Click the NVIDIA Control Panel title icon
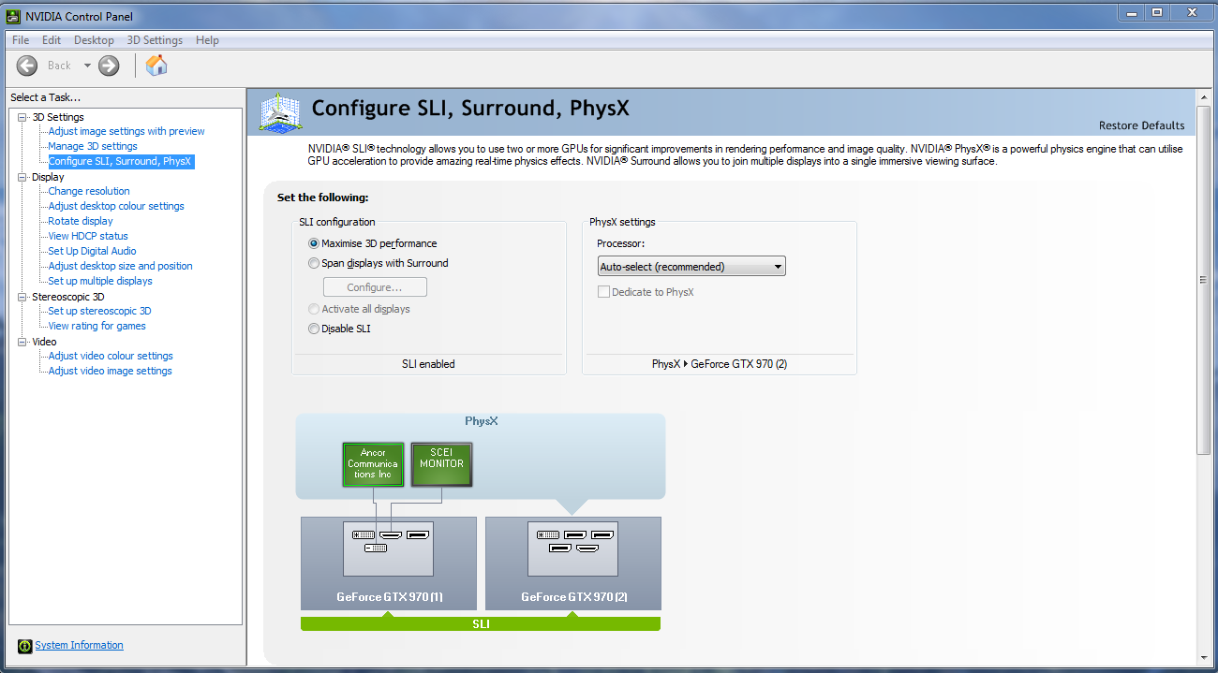Screen dimensions: 1218x673 tap(13, 16)
